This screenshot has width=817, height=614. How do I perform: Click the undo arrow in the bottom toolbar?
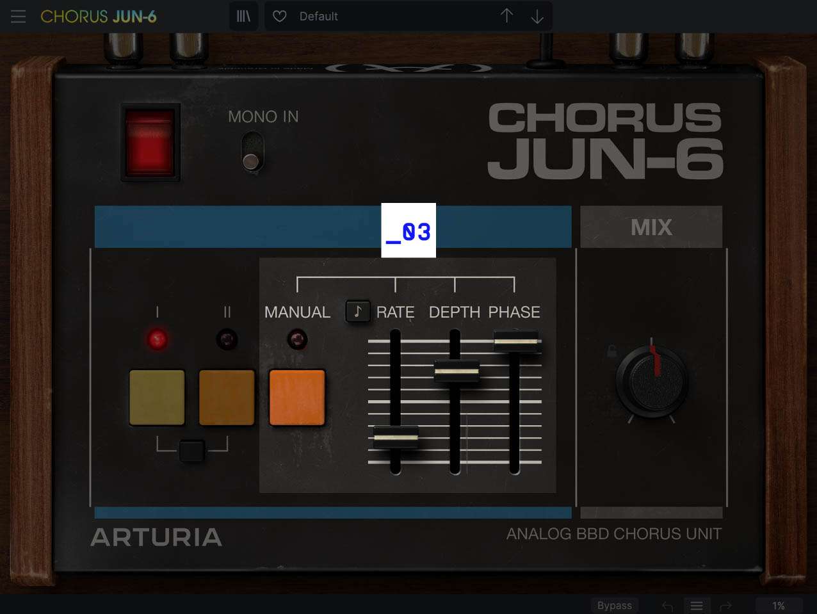667,605
